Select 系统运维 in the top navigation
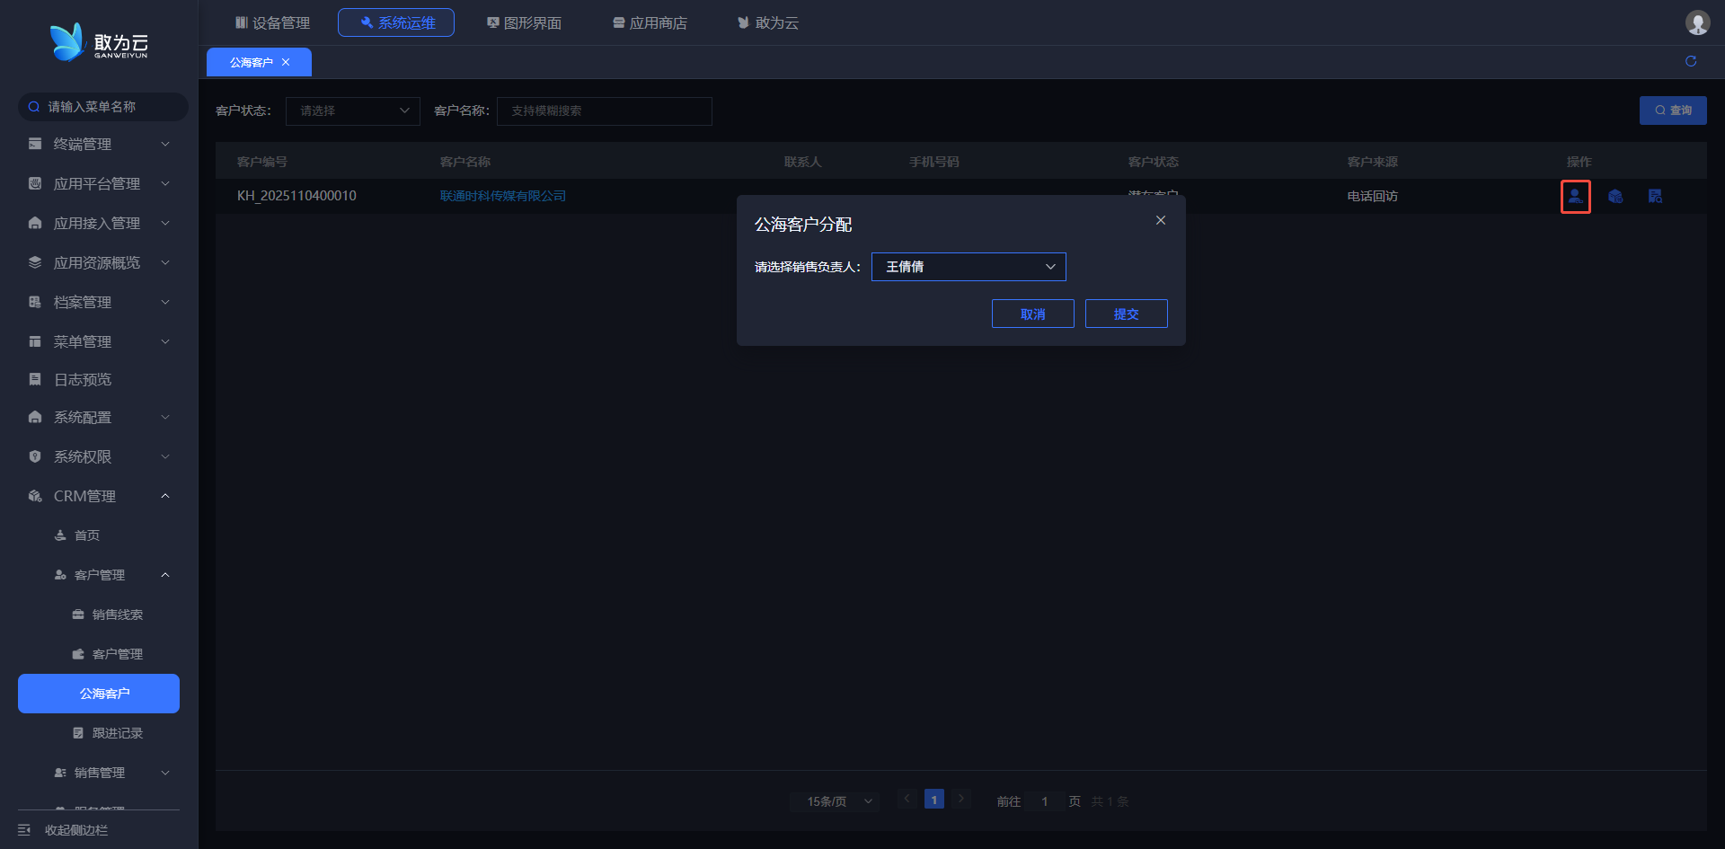The height and width of the screenshot is (849, 1725). (x=396, y=22)
